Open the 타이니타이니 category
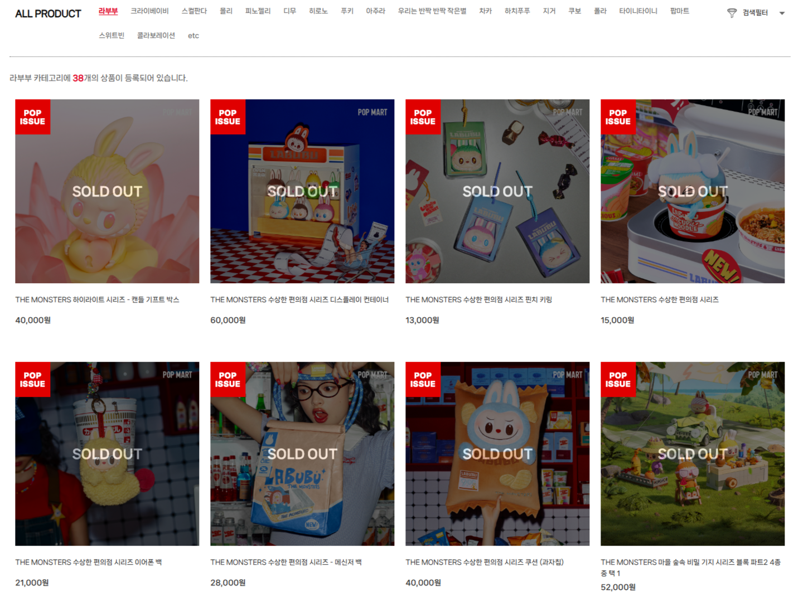The width and height of the screenshot is (803, 602). (x=638, y=11)
